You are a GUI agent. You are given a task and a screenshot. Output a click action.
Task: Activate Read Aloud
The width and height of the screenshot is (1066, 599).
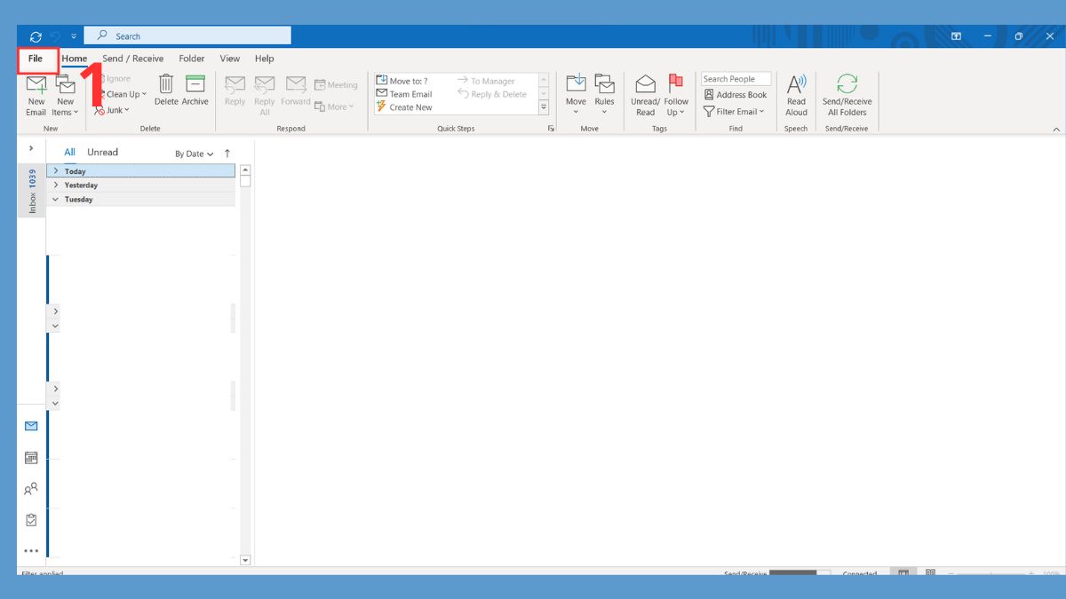click(x=796, y=95)
